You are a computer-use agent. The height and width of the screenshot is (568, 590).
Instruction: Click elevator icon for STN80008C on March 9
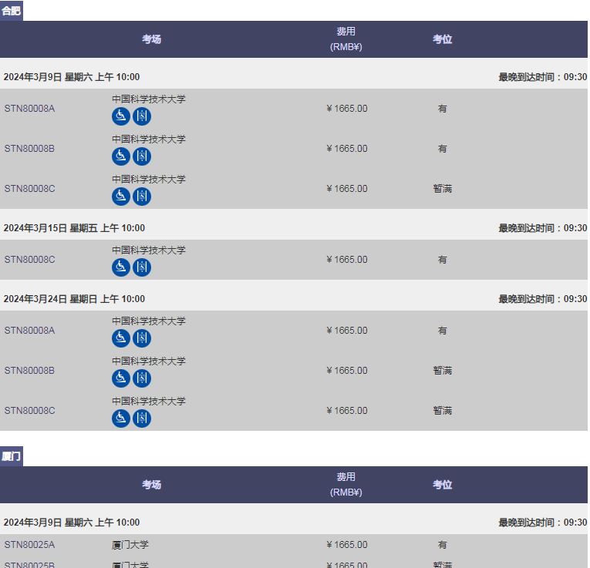click(142, 197)
